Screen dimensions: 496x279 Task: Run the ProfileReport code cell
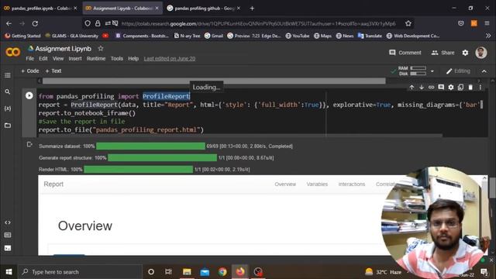(x=29, y=95)
